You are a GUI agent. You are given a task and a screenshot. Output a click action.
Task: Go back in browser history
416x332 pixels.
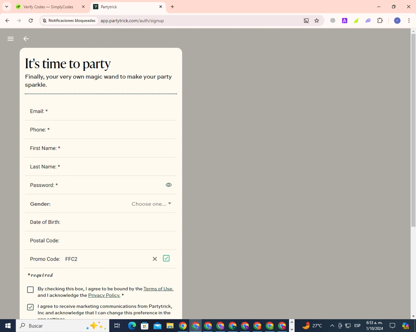point(7,20)
